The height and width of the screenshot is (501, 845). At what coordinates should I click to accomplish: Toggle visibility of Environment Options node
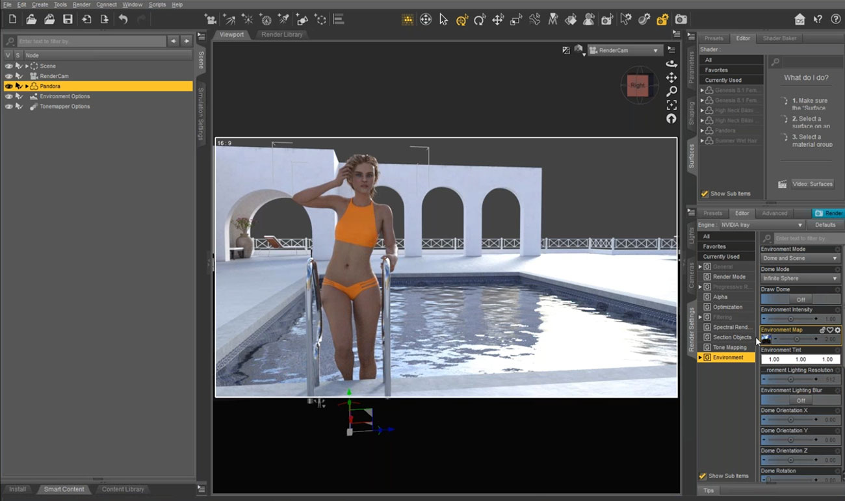click(8, 96)
